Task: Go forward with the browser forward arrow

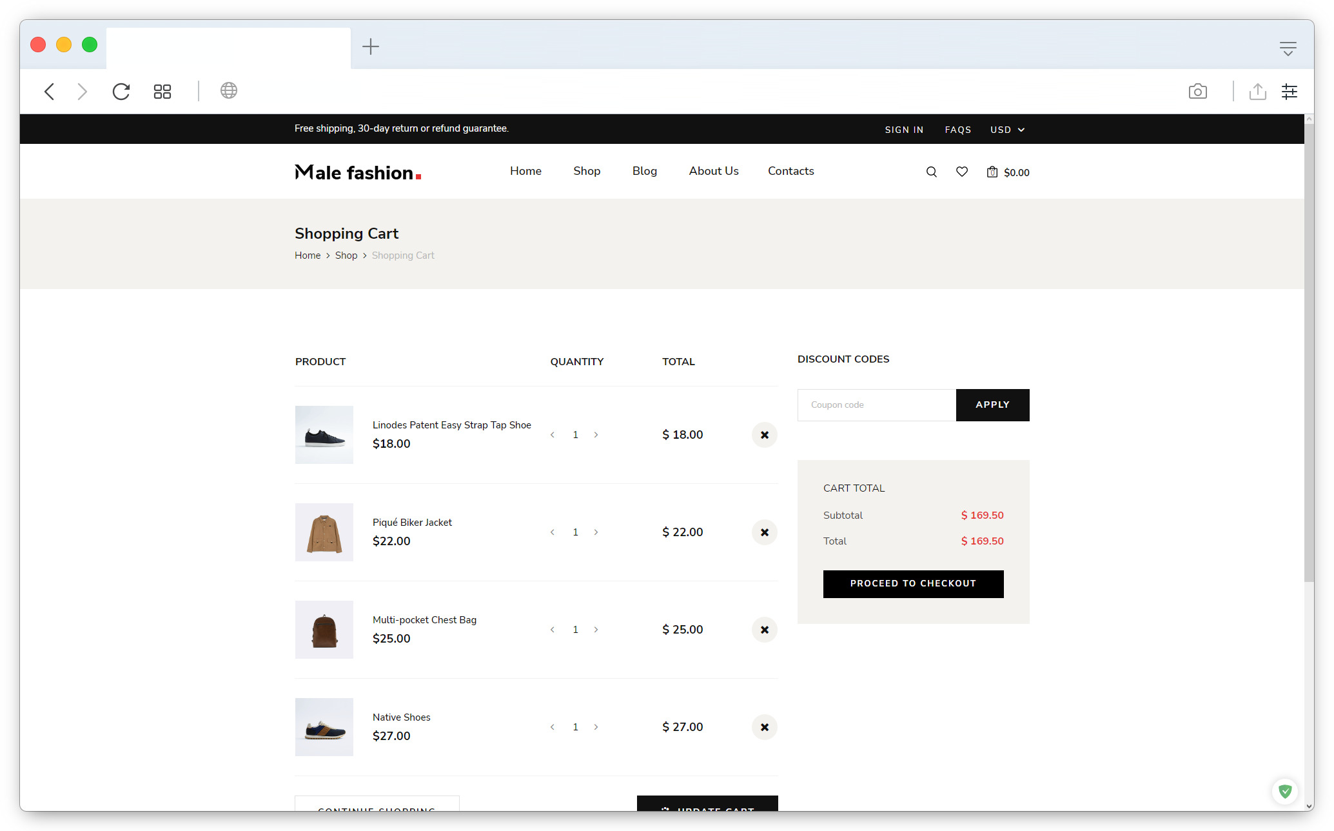Action: pos(82,92)
